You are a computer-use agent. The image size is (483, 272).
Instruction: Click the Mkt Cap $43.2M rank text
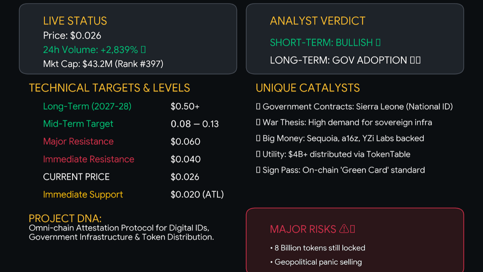coord(103,64)
